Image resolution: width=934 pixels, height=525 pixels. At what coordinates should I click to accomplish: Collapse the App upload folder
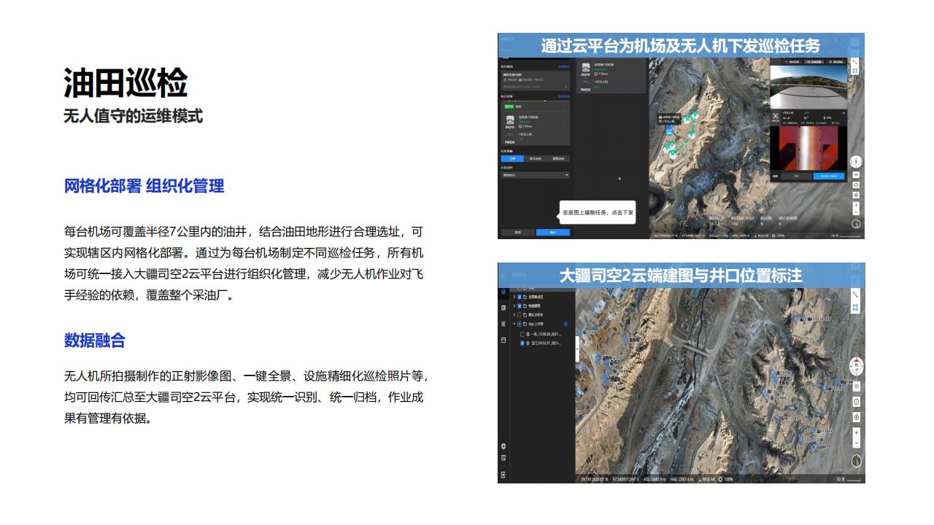[x=514, y=324]
